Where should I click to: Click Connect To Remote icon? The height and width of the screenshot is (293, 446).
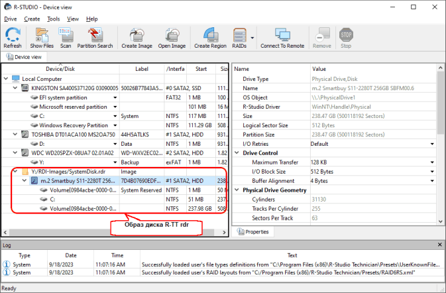282,38
